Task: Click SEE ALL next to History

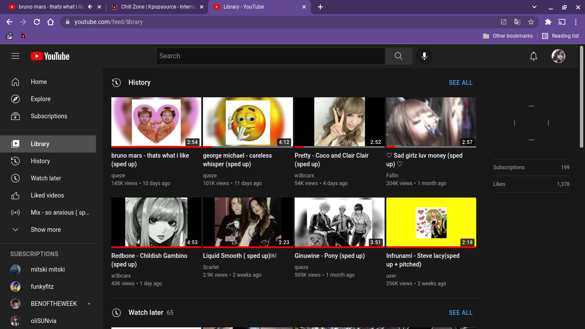Action: (460, 83)
